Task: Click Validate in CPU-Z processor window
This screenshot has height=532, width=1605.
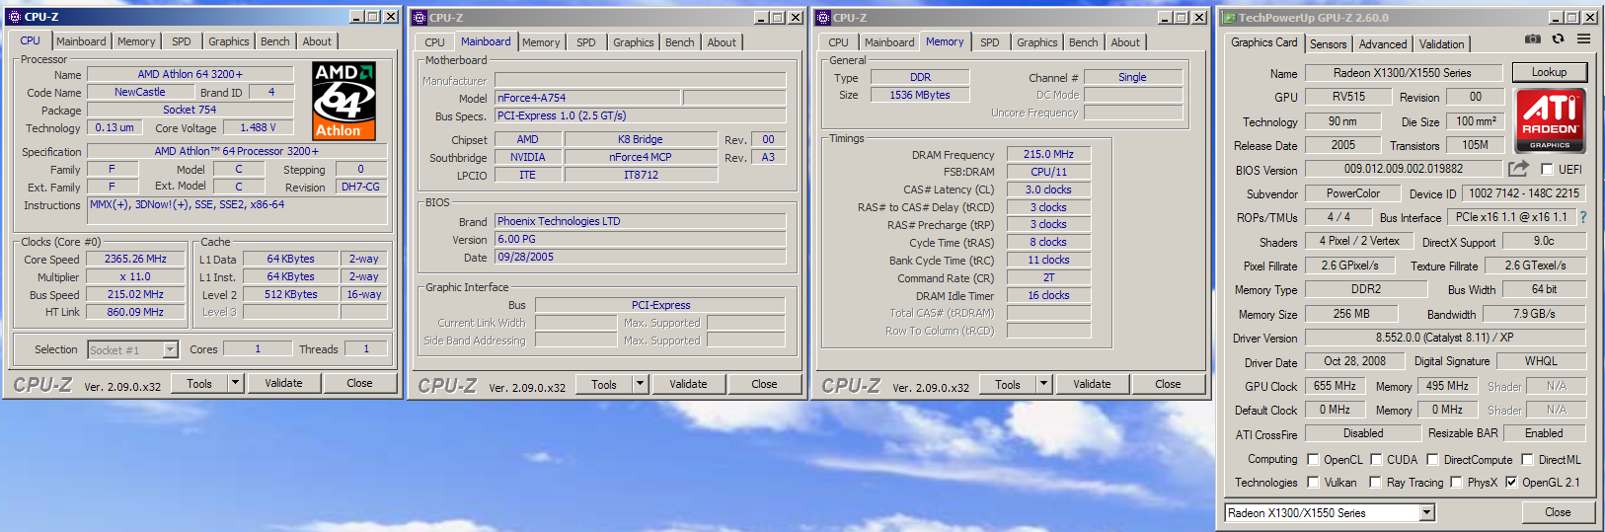Action: tap(283, 383)
